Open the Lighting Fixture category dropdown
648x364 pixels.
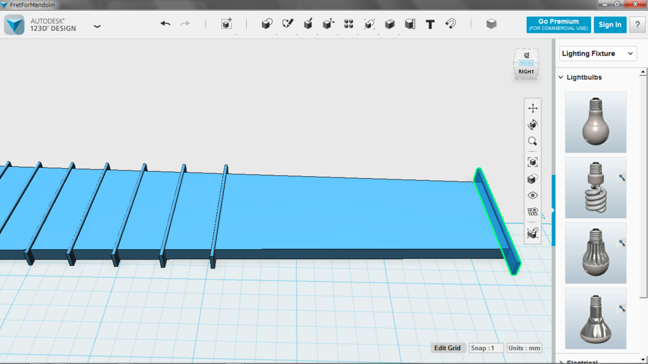tap(597, 54)
